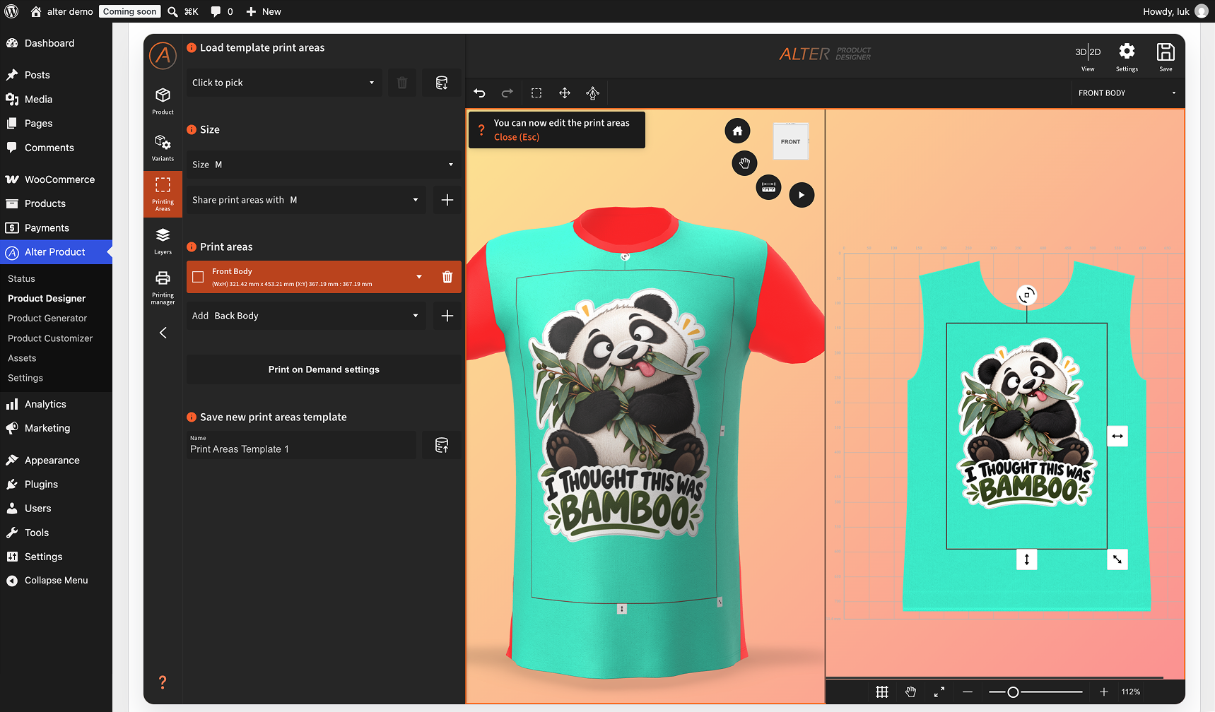Click Close (Esc) in tooltip
Image resolution: width=1215 pixels, height=712 pixels.
coord(517,137)
